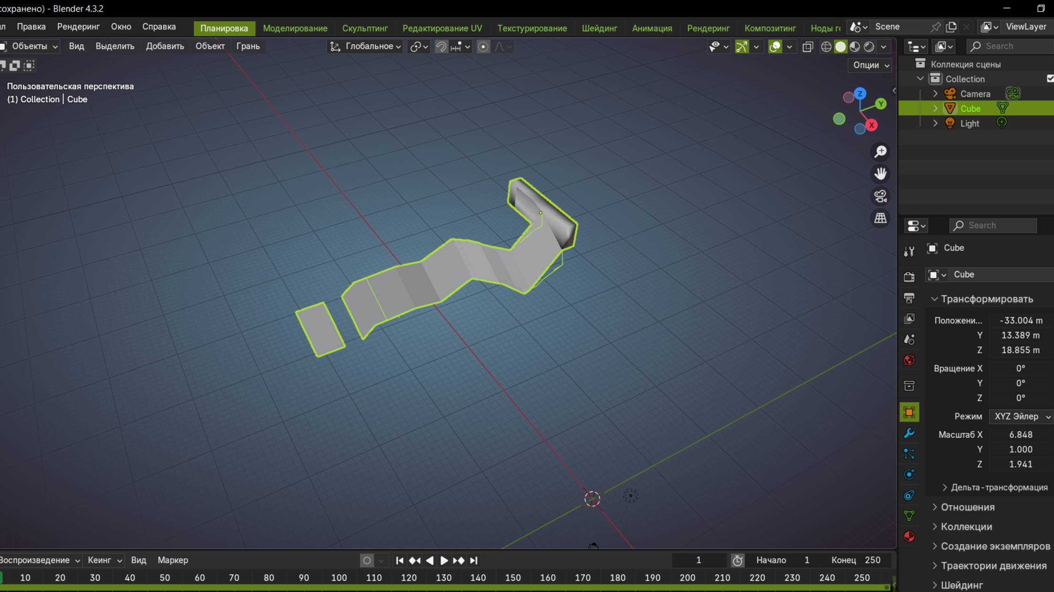Switch to the Моделирование workspace tab
This screenshot has height=592, width=1054.
coord(295,28)
